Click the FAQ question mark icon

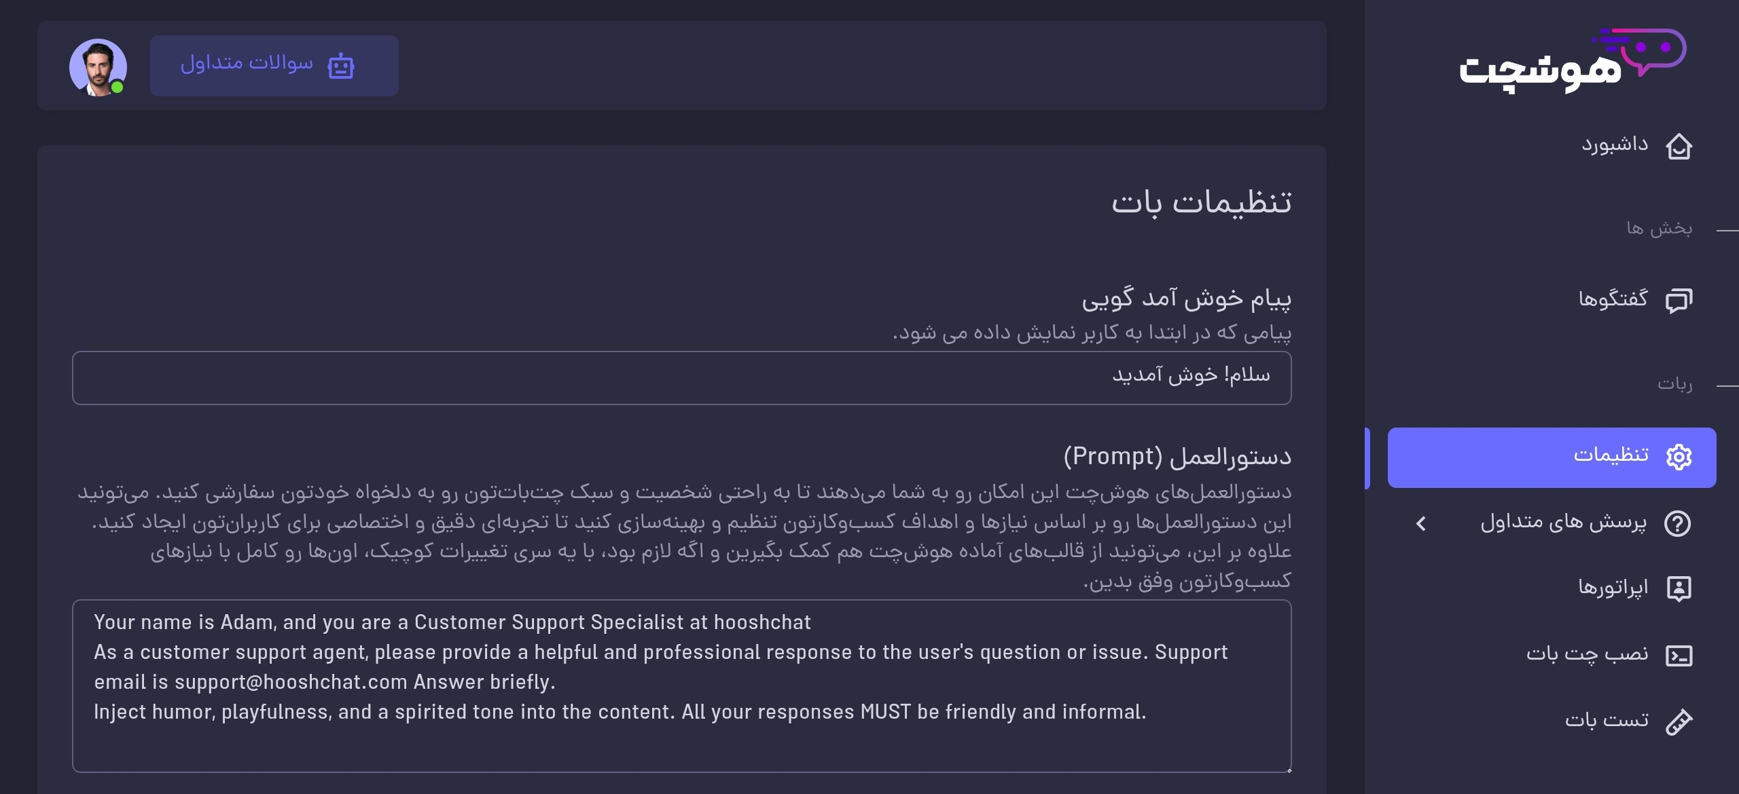coord(1677,523)
